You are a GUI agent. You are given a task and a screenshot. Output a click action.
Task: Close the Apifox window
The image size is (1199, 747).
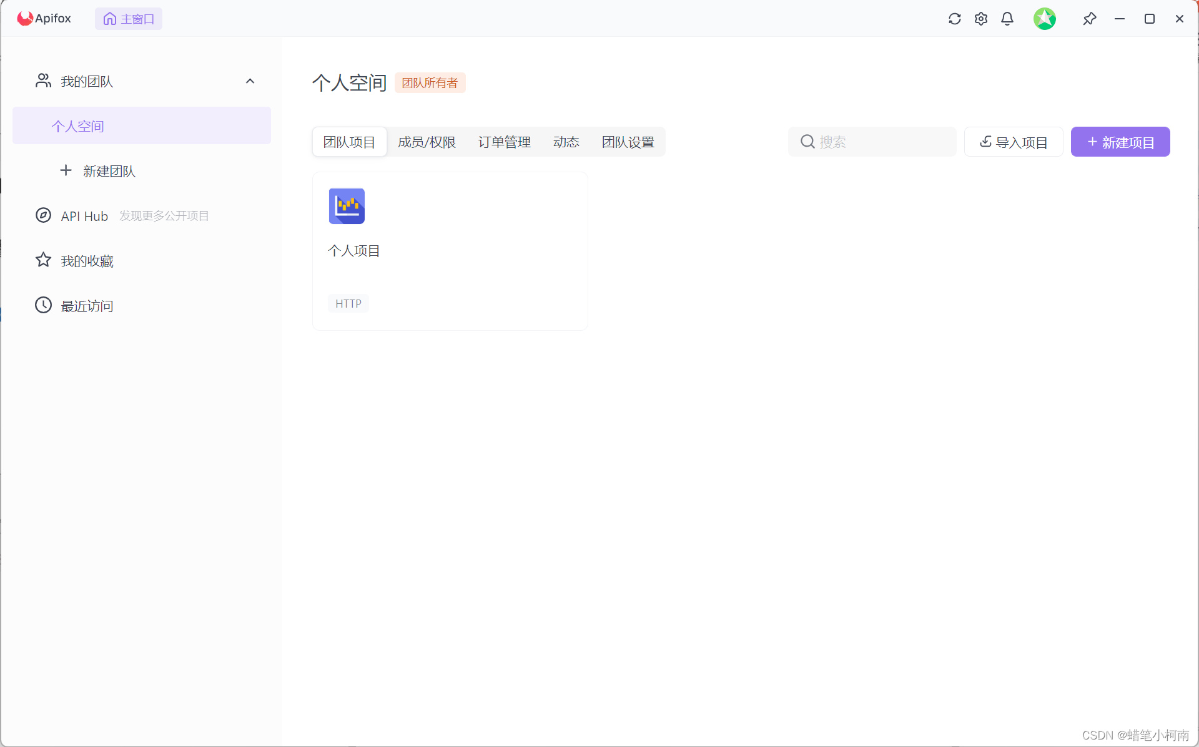1180,19
